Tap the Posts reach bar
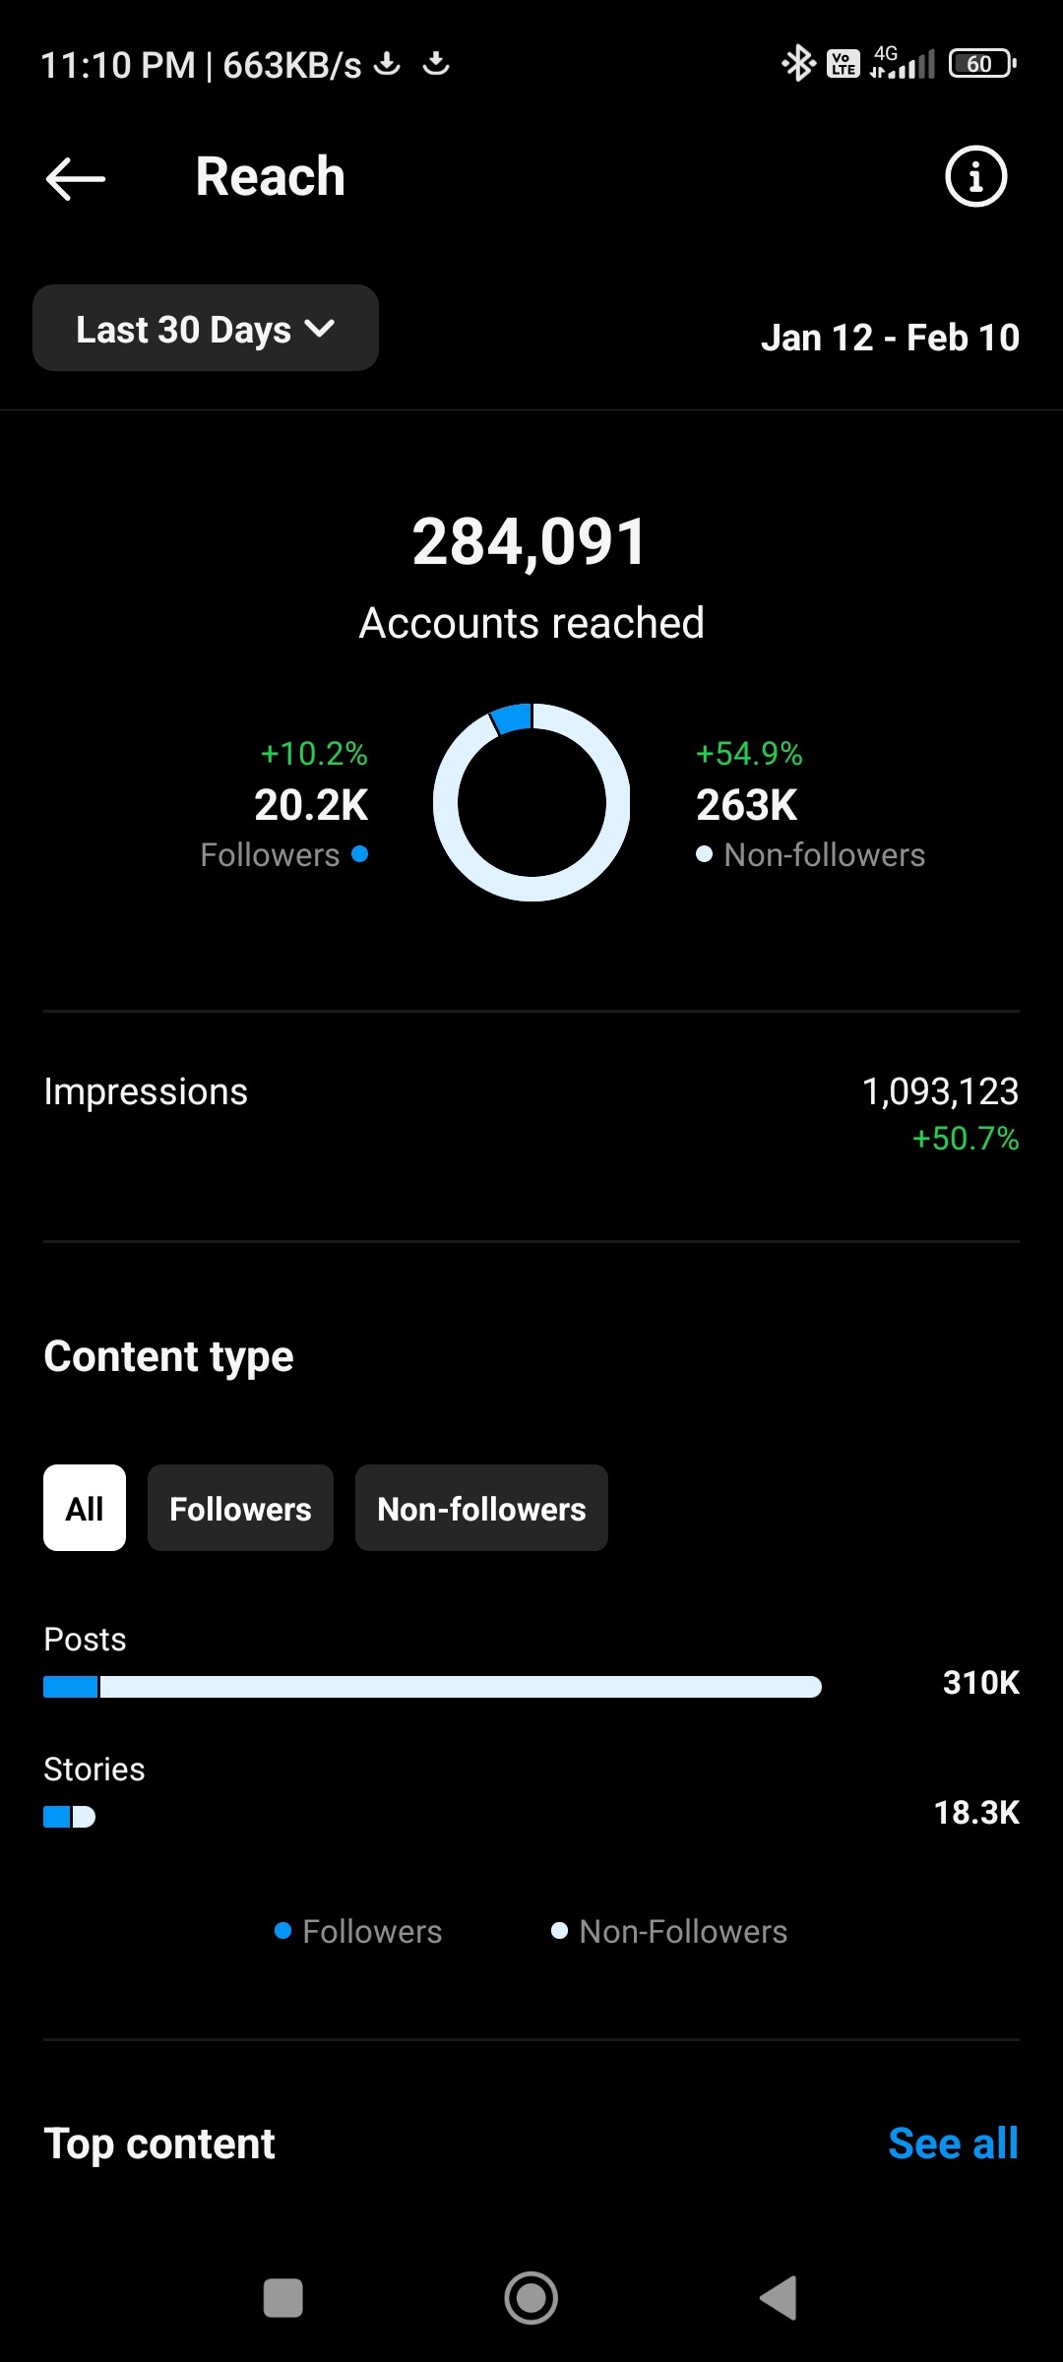 (432, 1687)
